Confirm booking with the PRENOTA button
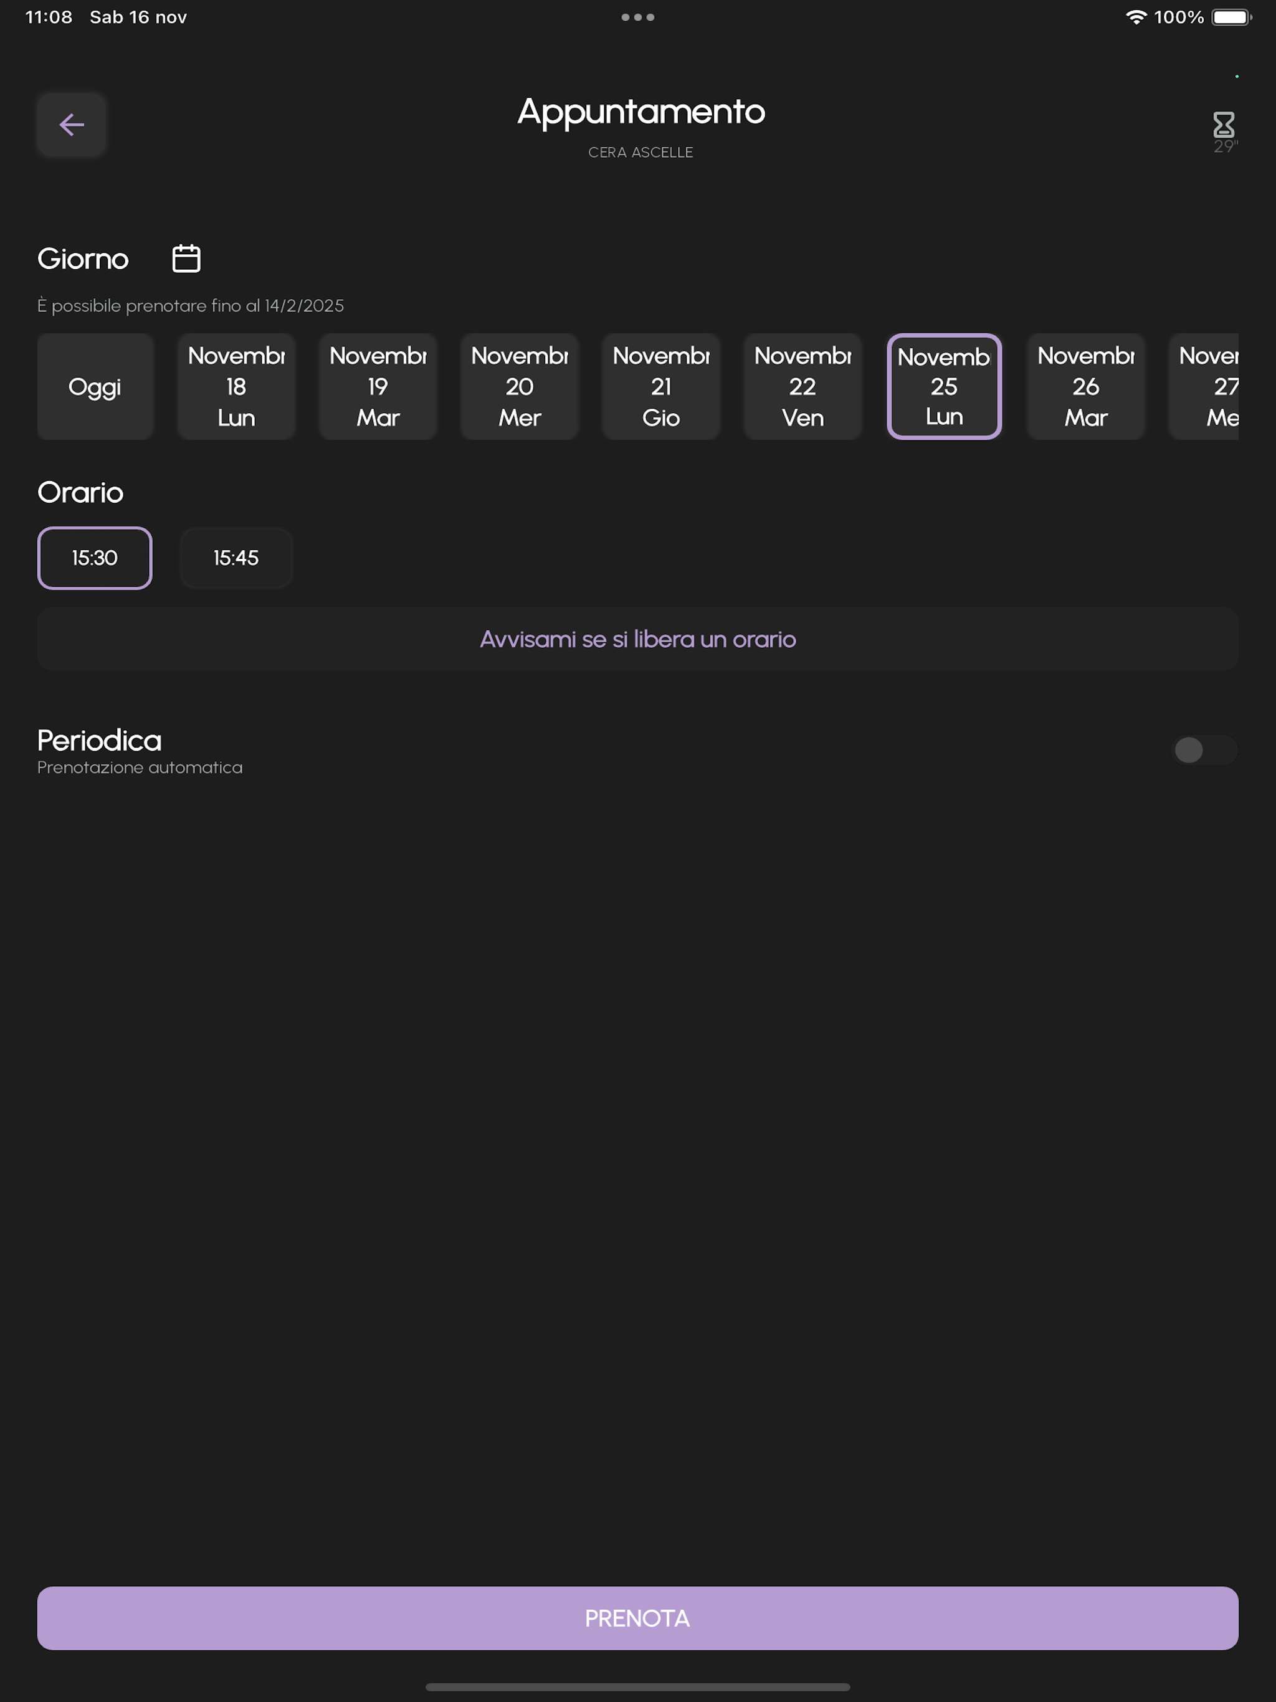This screenshot has height=1702, width=1276. coord(638,1618)
